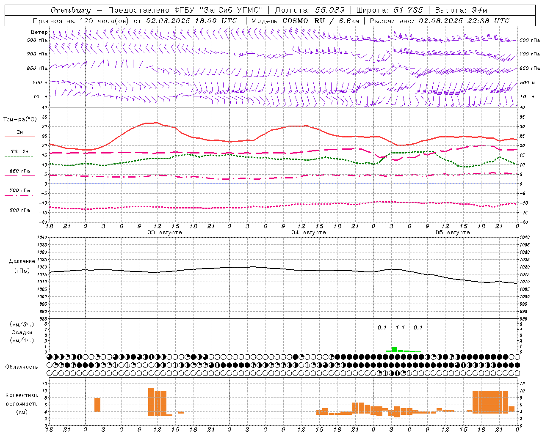Click the dotted pink line sample under 500 гПа legend
The height and width of the screenshot is (433, 542).
(19, 215)
